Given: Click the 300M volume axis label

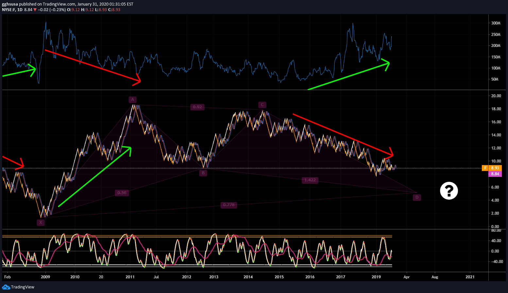Looking at the screenshot, I should click(x=496, y=23).
